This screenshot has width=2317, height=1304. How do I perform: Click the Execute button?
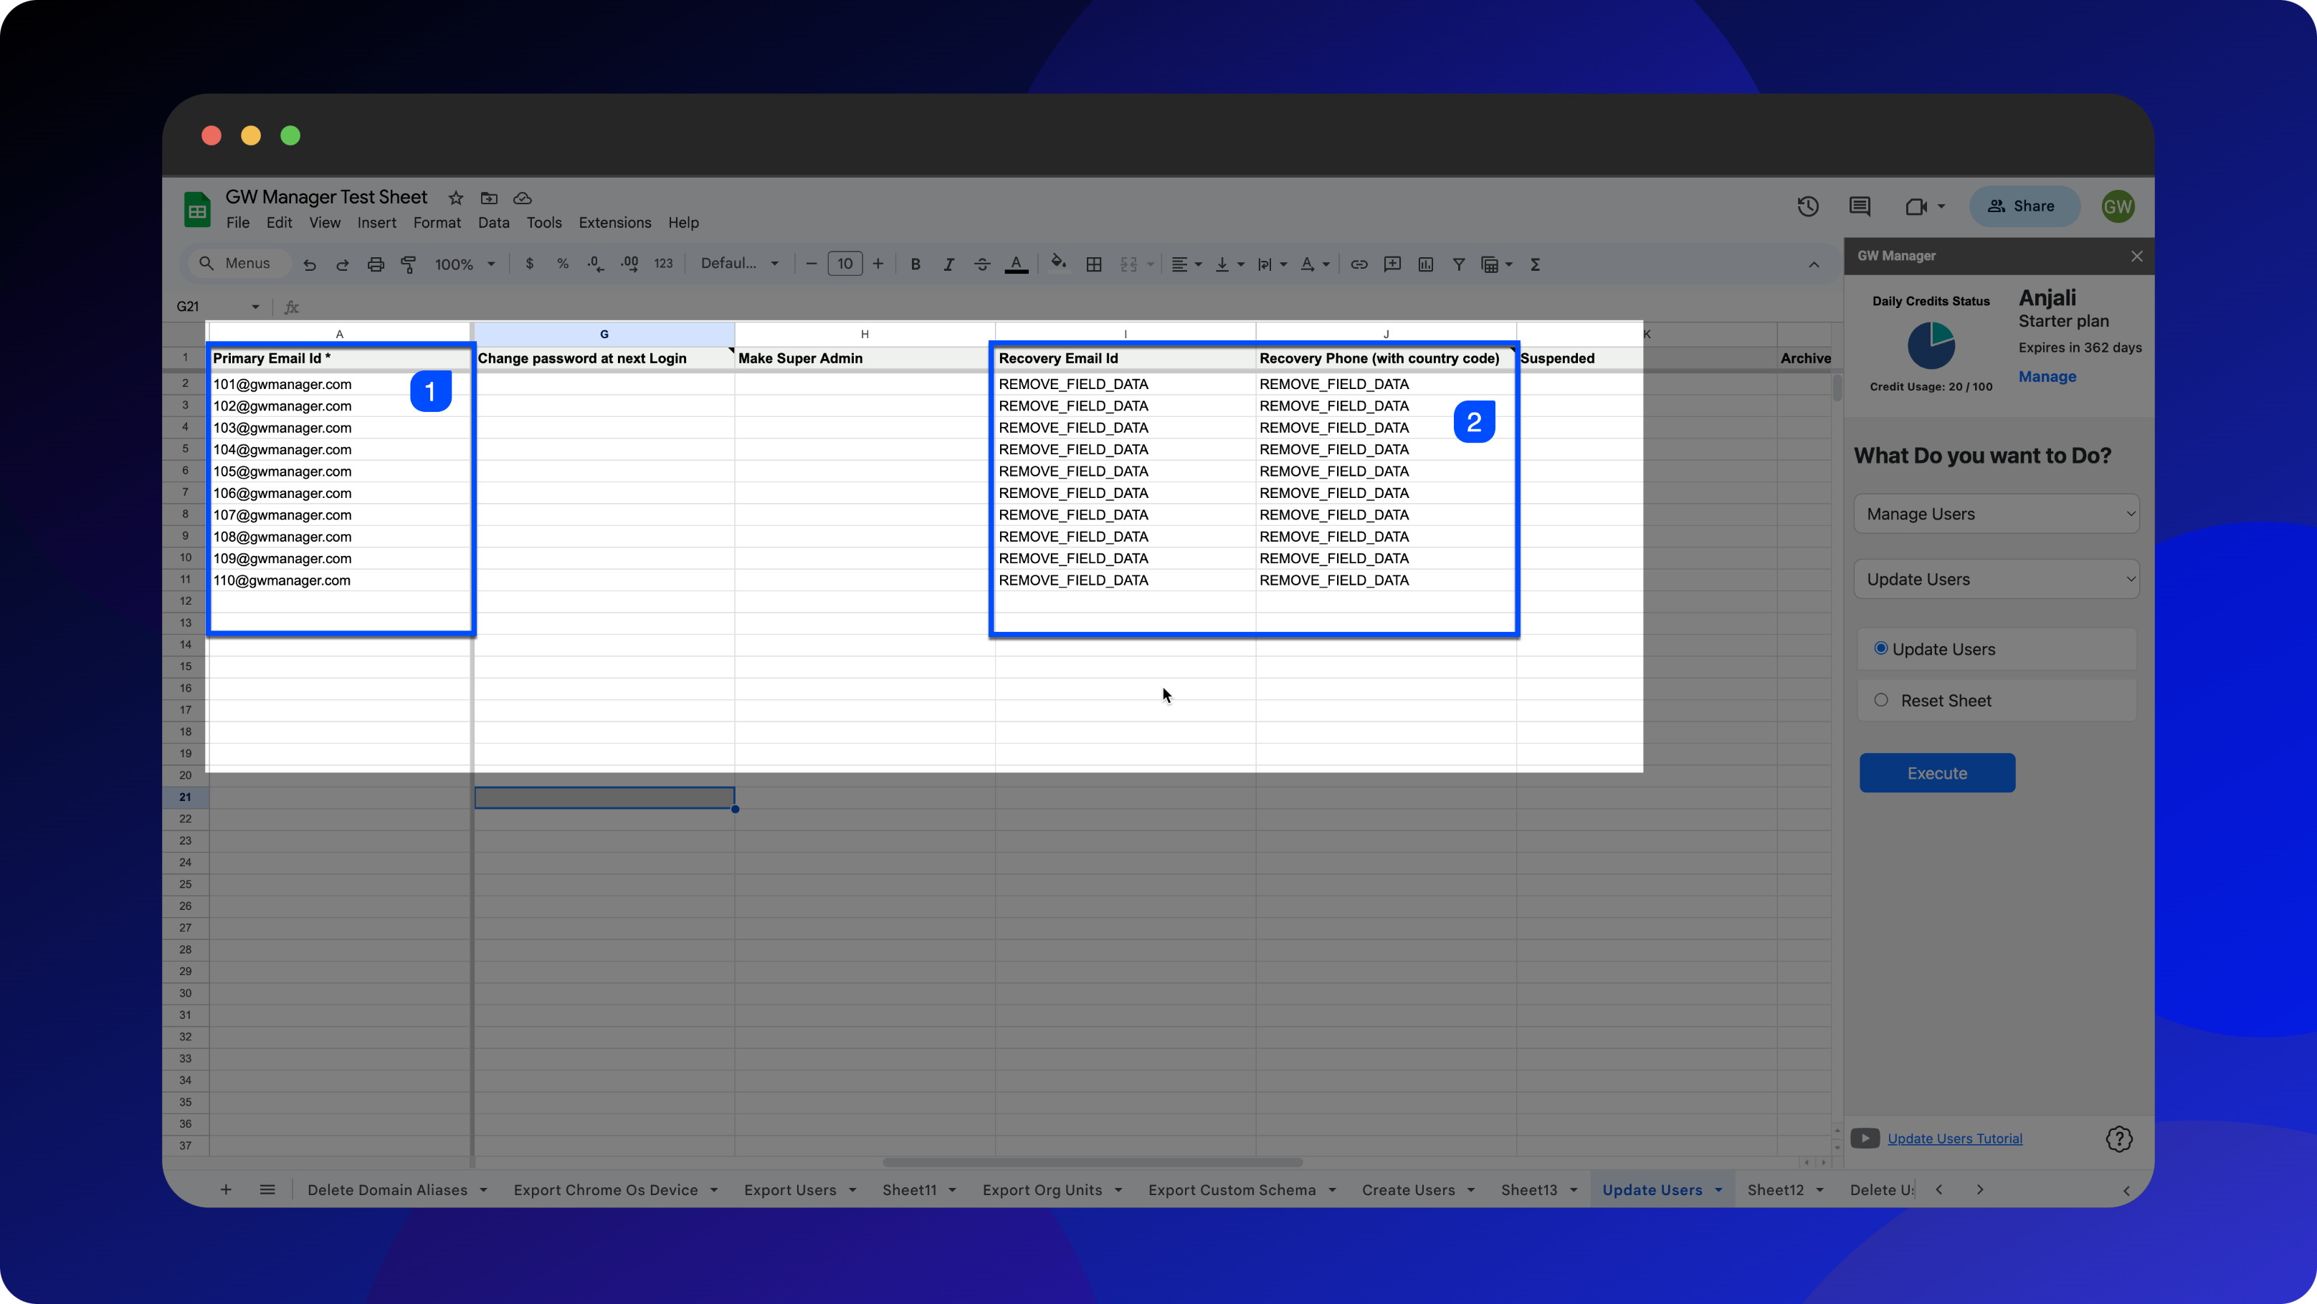[x=1936, y=773]
